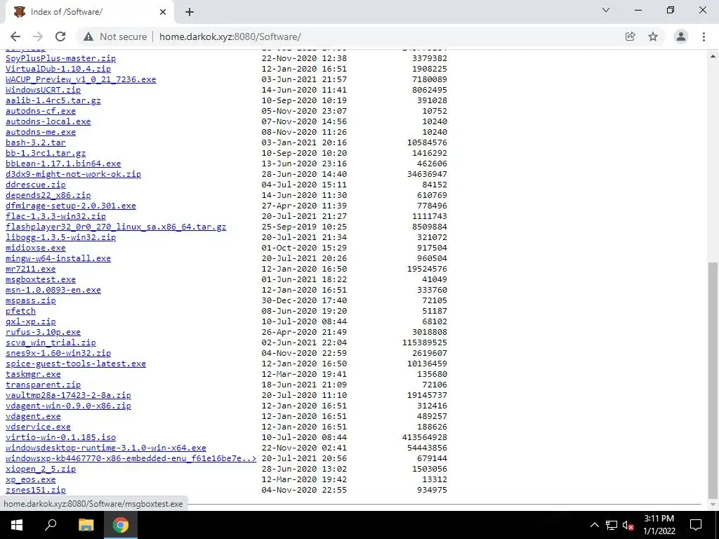Viewport: 719px width, 539px height.
Task: Go back to the previous page
Action: coord(15,36)
